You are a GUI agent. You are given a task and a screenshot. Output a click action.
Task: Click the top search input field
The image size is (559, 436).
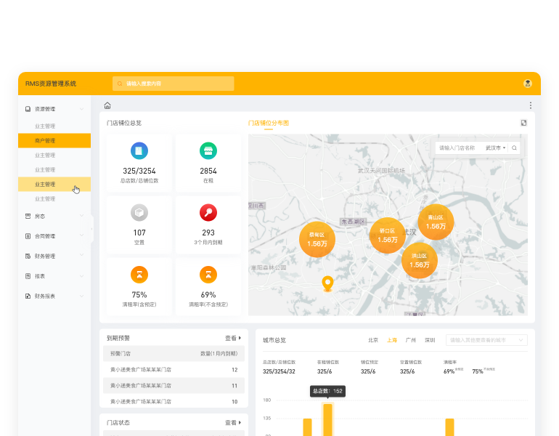pos(174,84)
